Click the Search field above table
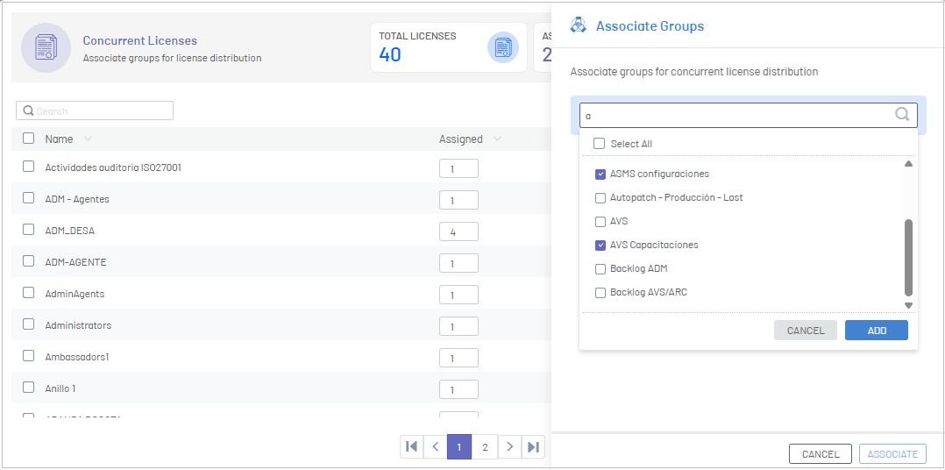The image size is (945, 470). [95, 110]
